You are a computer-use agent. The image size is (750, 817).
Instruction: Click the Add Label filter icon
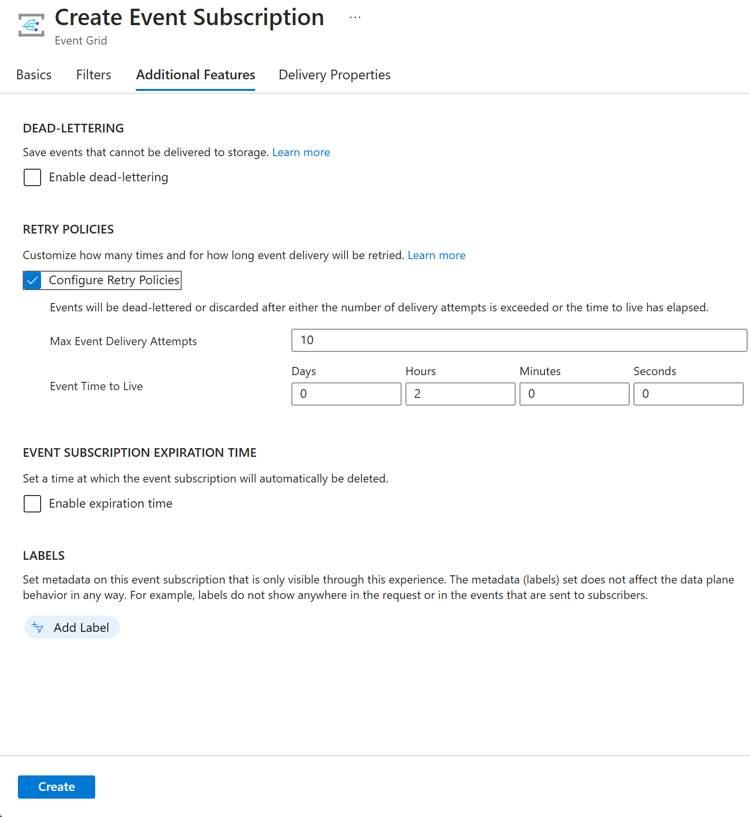pos(38,627)
